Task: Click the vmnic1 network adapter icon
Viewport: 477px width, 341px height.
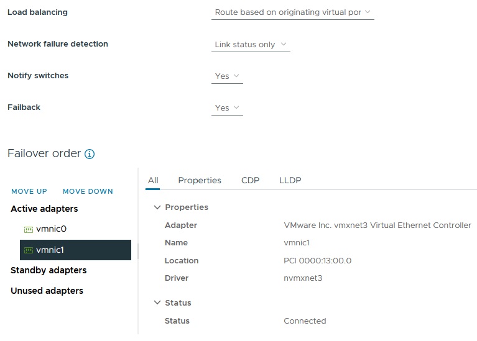Action: pyautogui.click(x=28, y=250)
